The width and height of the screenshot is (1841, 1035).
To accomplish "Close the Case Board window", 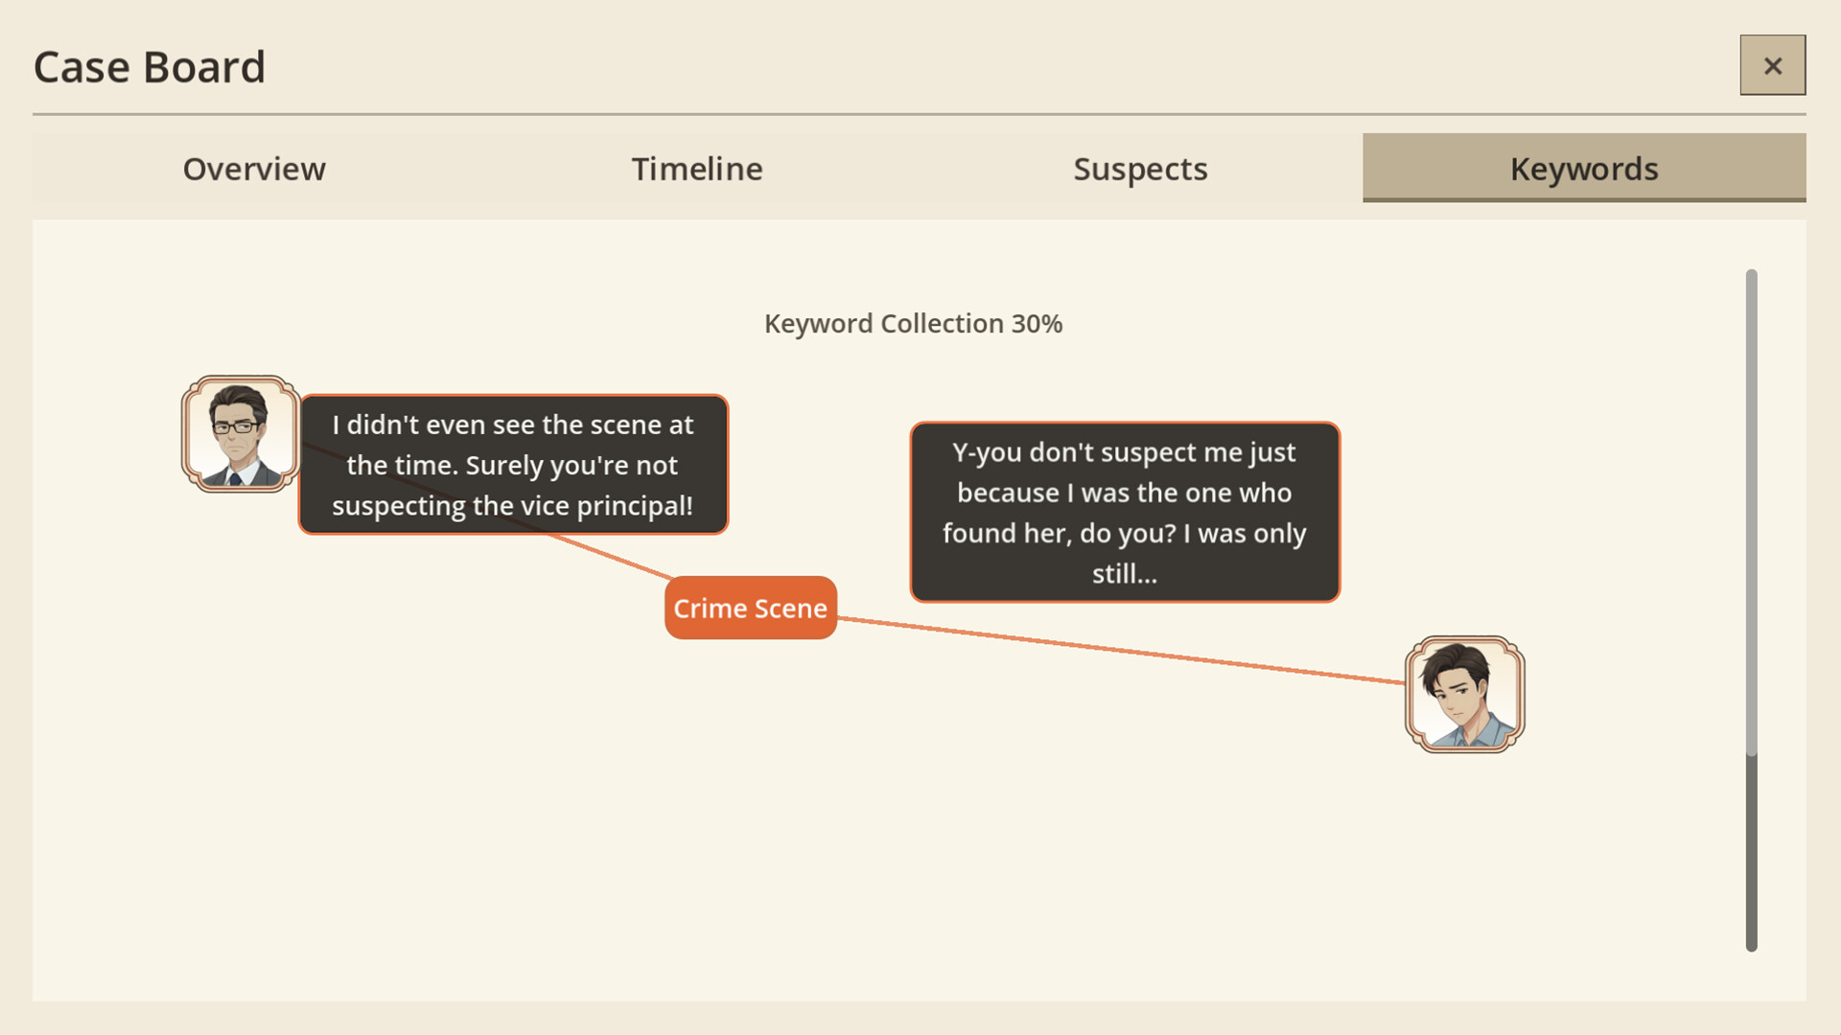I will 1772,64.
